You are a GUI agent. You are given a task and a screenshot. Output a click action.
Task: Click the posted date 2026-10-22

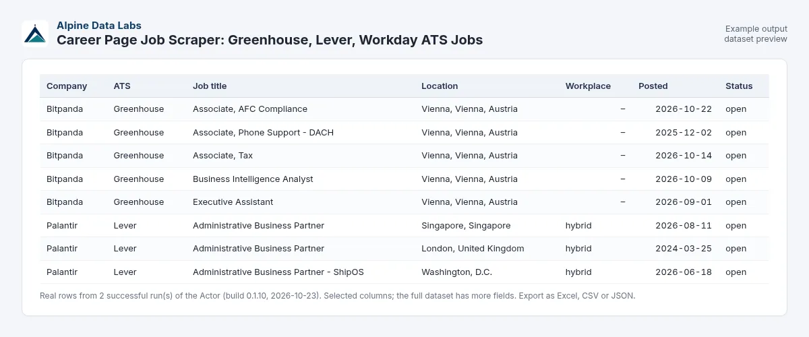click(x=684, y=109)
